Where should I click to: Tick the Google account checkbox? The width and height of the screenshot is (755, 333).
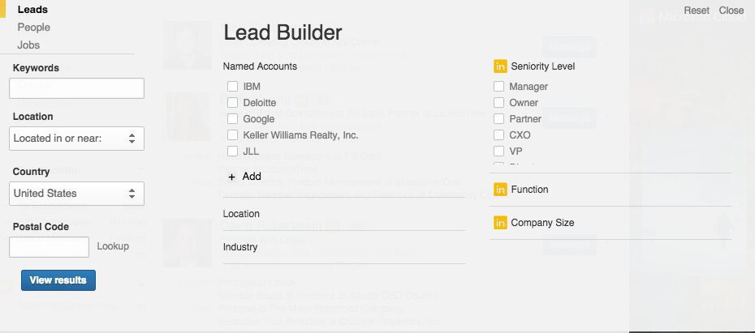pos(232,118)
